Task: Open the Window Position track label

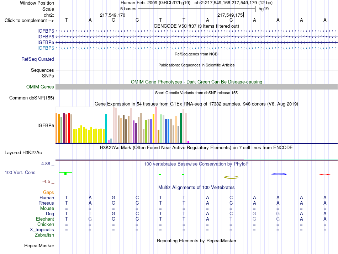Action: tap(37, 3)
